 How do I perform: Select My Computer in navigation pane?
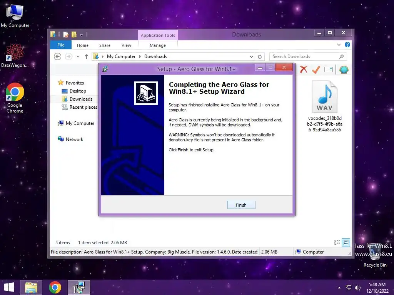(80, 123)
